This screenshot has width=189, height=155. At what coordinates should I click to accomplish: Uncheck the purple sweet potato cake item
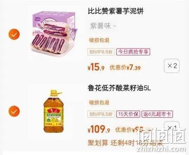[x=14, y=34]
